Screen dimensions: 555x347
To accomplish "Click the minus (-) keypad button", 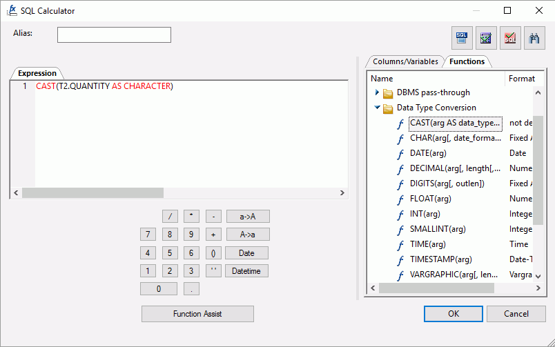I will click(x=213, y=217).
